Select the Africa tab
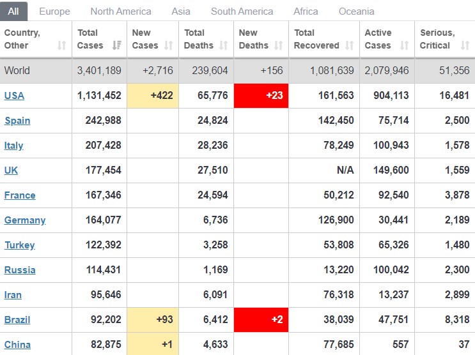 coord(306,11)
